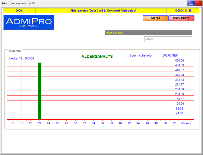Screen dimensions: 203x155
Task: Click week number 22 on the axis
Action: 40,123
